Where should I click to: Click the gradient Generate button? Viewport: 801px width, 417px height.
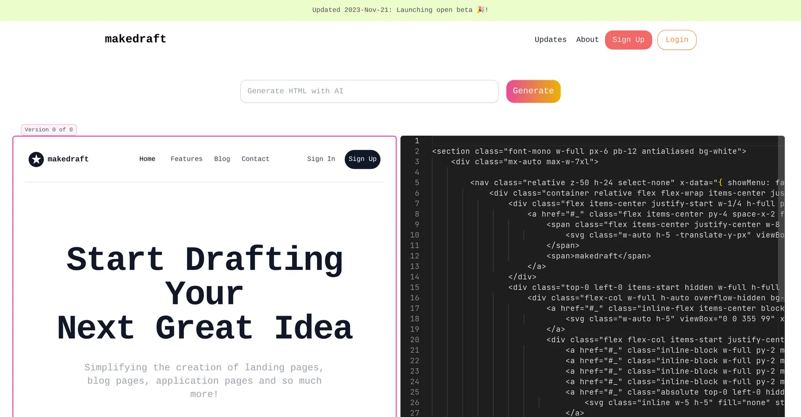(x=533, y=91)
